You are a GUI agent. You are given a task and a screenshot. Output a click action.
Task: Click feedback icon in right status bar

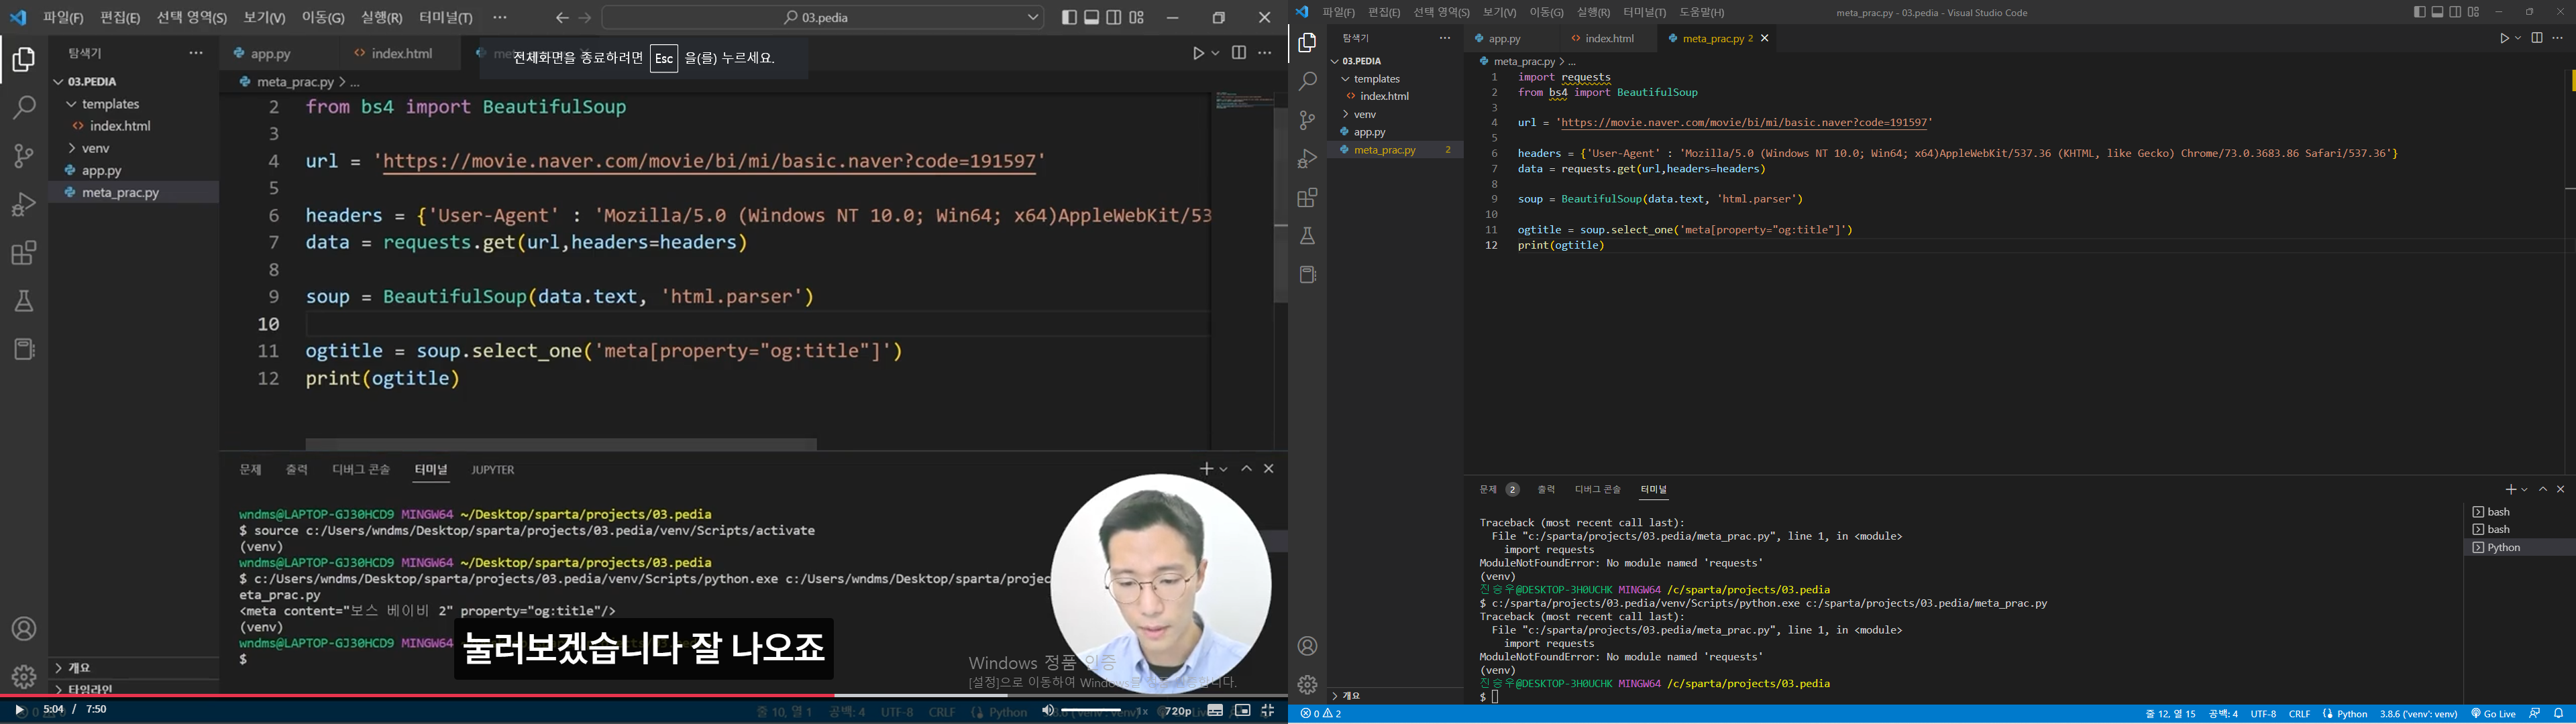pyautogui.click(x=2535, y=714)
